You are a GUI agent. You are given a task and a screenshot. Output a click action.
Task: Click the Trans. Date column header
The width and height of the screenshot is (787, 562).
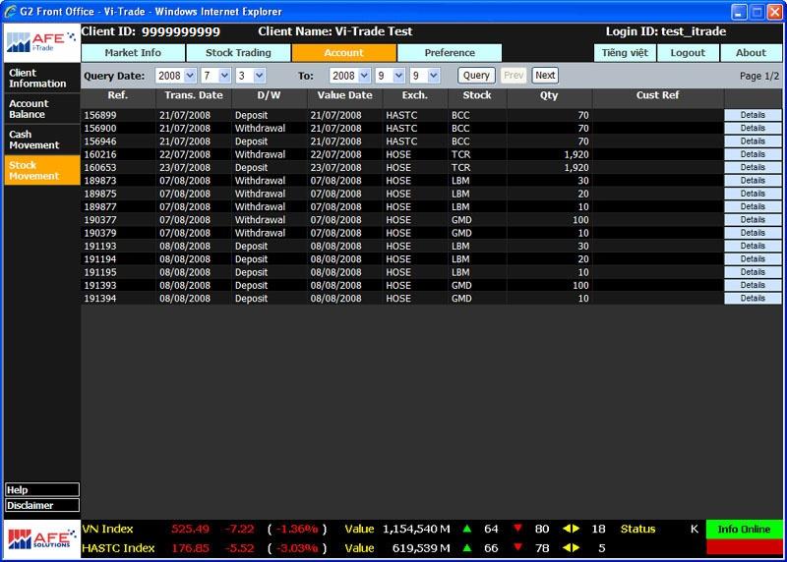click(x=194, y=95)
